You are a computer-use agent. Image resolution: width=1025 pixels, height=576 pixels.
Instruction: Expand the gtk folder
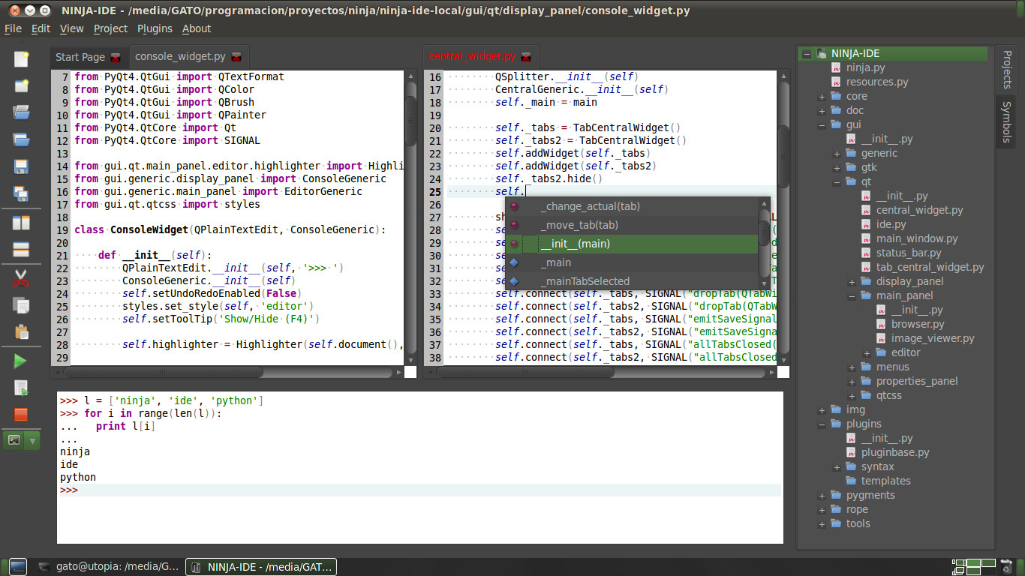pyautogui.click(x=837, y=168)
